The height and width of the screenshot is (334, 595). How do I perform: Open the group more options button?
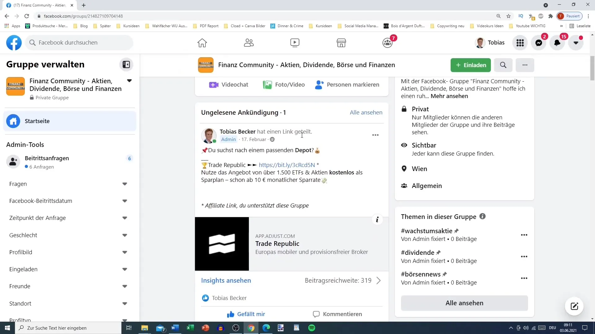(x=525, y=65)
